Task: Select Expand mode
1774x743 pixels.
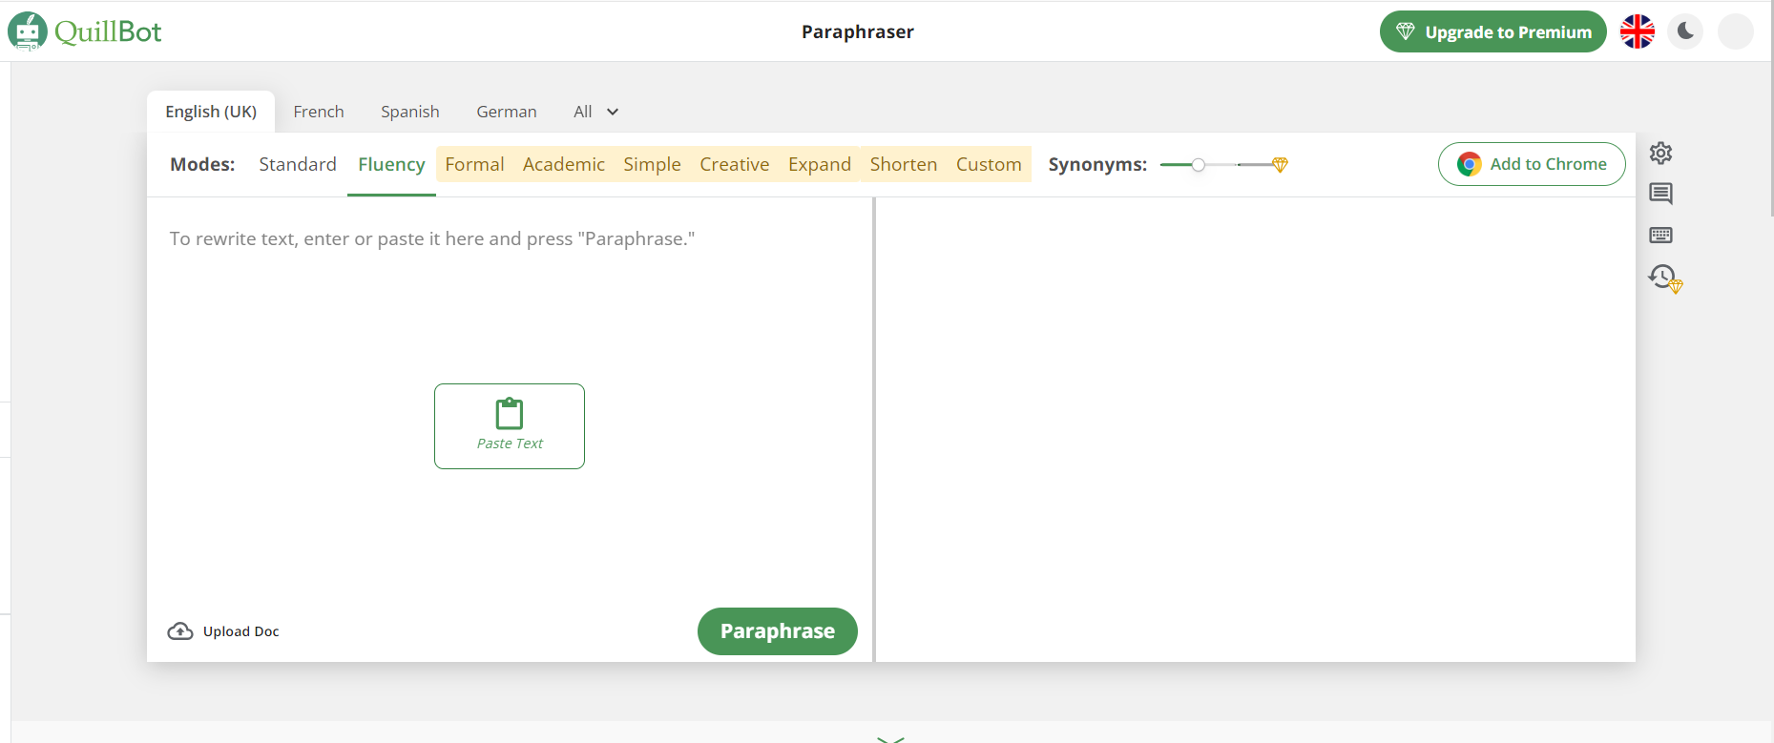Action: pyautogui.click(x=820, y=164)
